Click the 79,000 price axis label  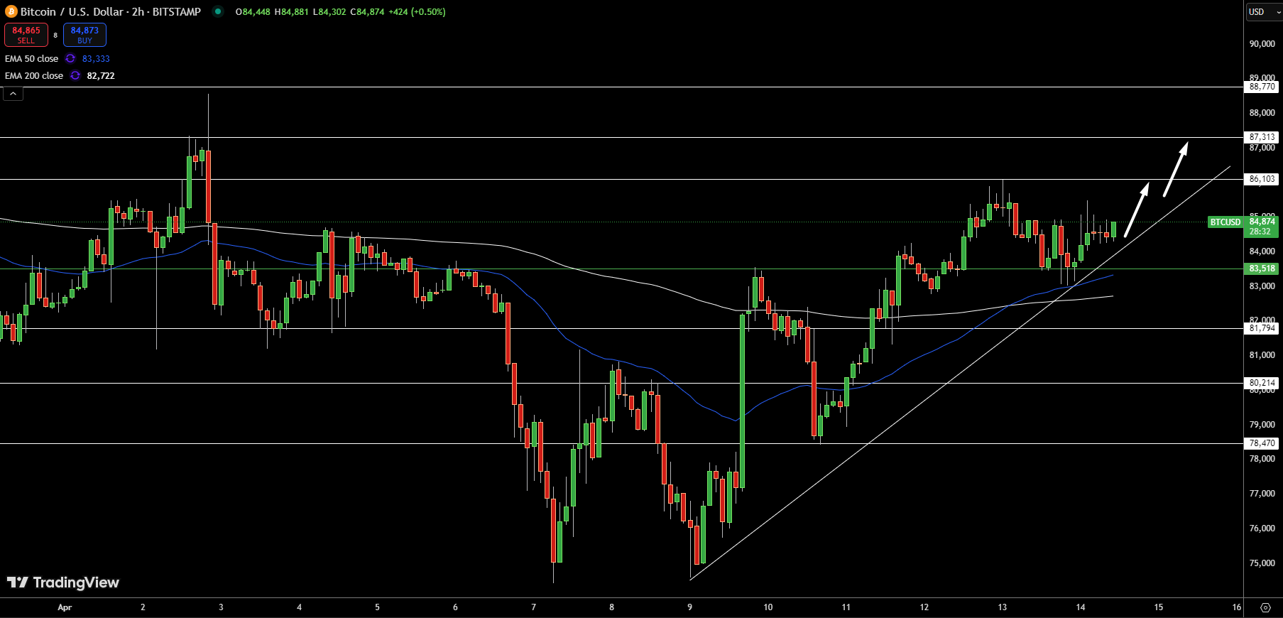[x=1262, y=425]
